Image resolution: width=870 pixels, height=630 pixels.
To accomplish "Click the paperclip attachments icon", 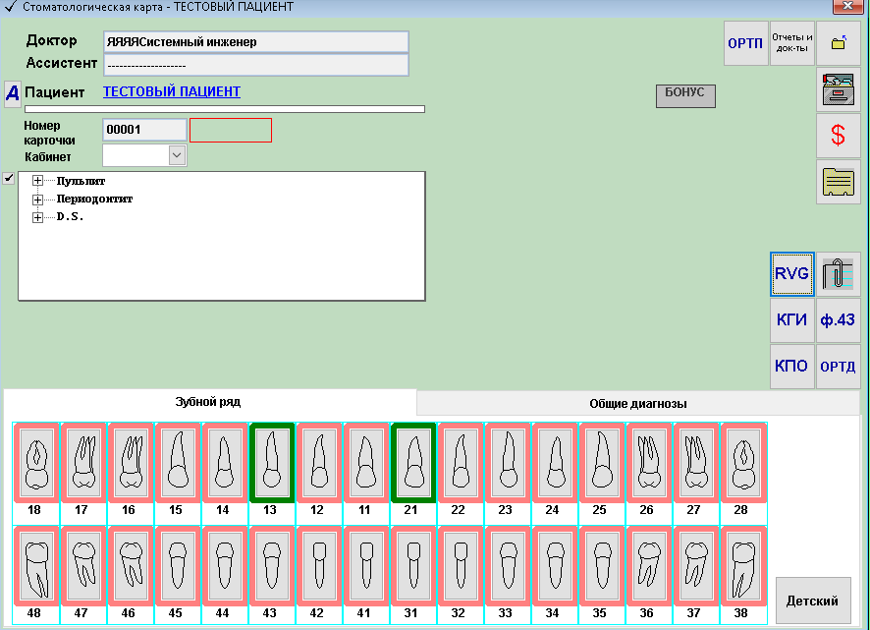I will click(838, 274).
